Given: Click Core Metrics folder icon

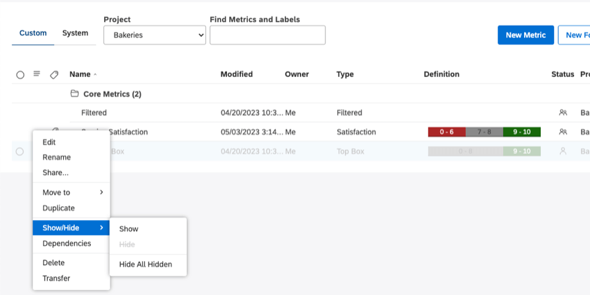Looking at the screenshot, I should click(x=74, y=93).
